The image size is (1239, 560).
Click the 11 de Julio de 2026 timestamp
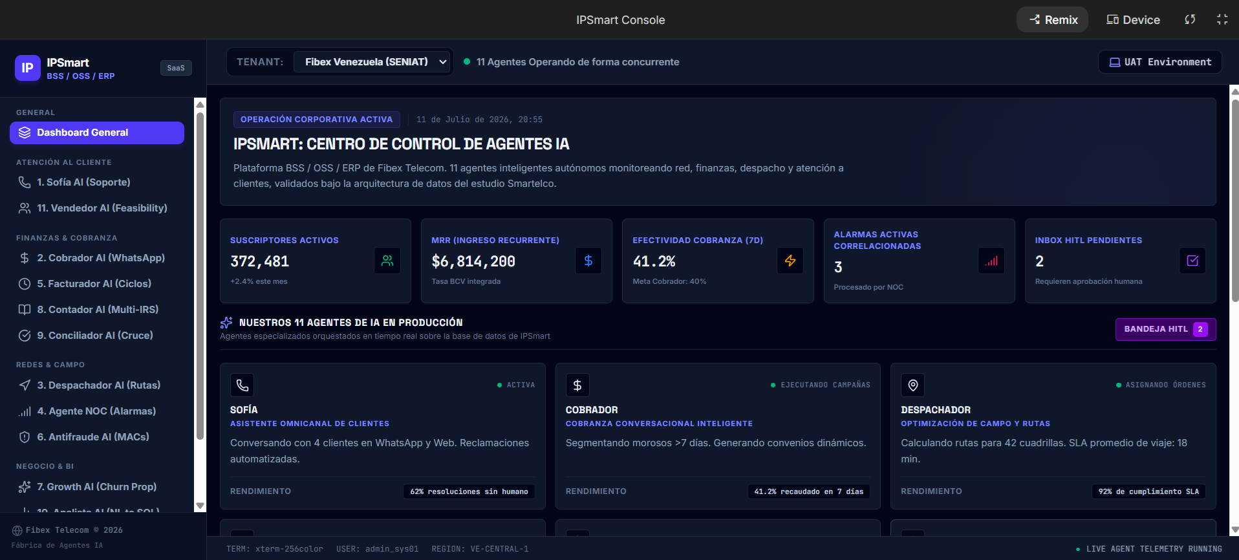(479, 120)
